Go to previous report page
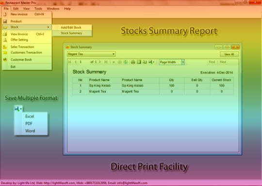Viewport: 262px width, 186px height. [x=76, y=62]
